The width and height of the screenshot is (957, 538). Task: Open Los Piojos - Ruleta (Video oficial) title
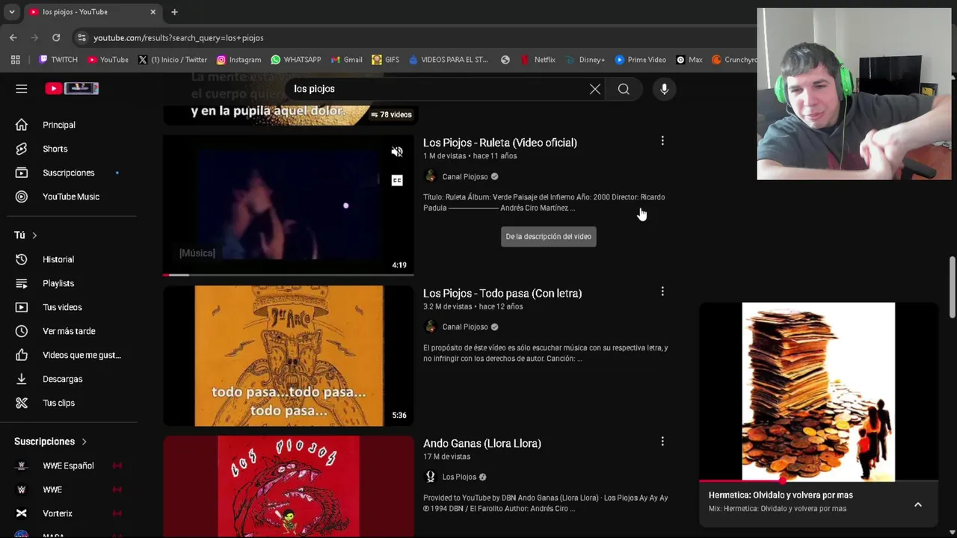(500, 143)
